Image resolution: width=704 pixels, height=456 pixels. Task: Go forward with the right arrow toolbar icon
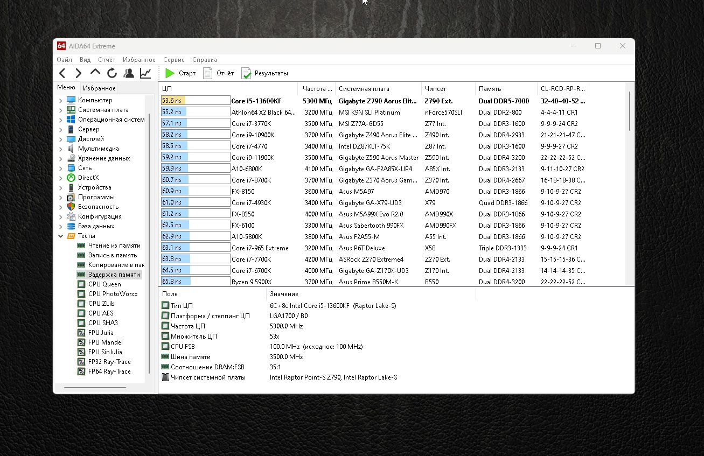coord(79,73)
